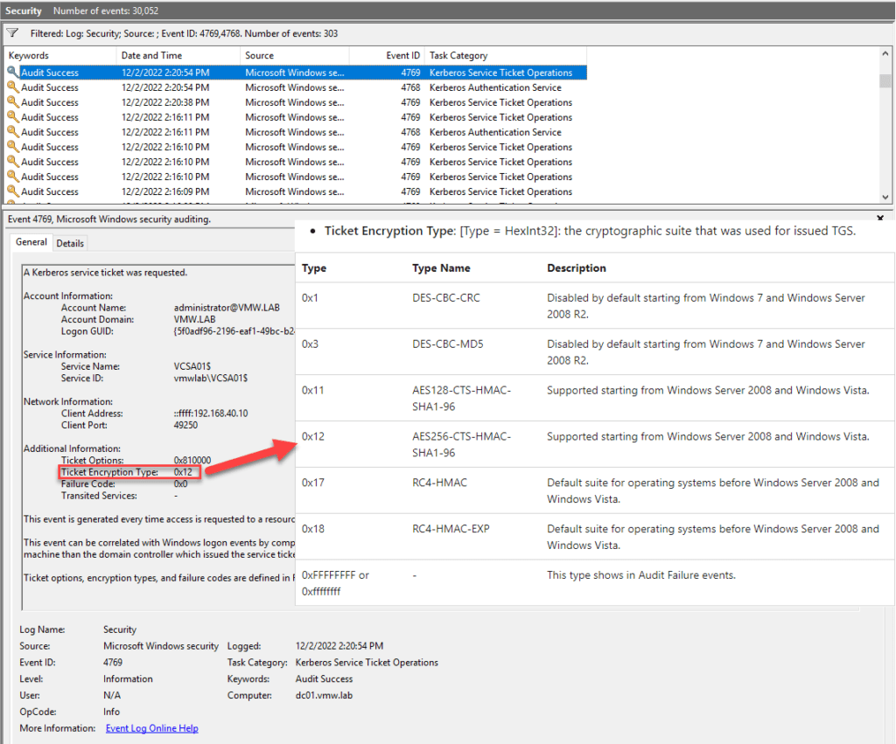Click the Source cell of the 2:16:09 PM row
Viewport: 896px width, 744px height.
click(295, 191)
